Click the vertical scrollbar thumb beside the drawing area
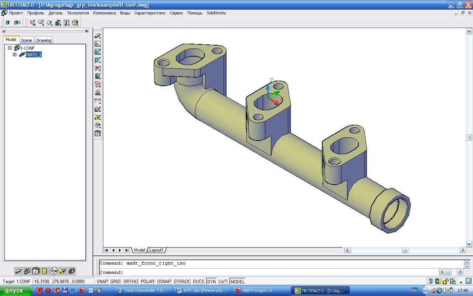473x296 pixels. (469, 137)
